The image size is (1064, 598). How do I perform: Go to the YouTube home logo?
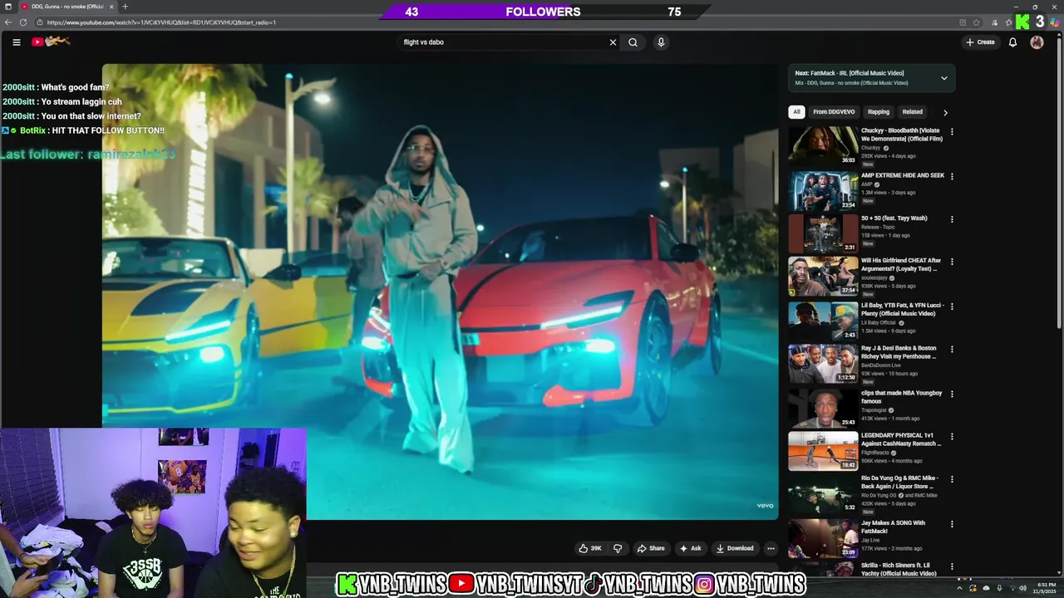tap(51, 42)
